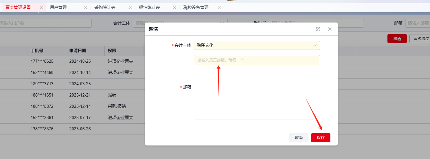Close the 税控设备管理 tab
The height and width of the screenshot is (159, 430).
(219, 8)
